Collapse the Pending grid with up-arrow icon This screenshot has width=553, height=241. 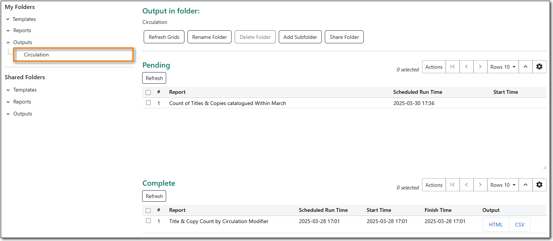(x=525, y=67)
